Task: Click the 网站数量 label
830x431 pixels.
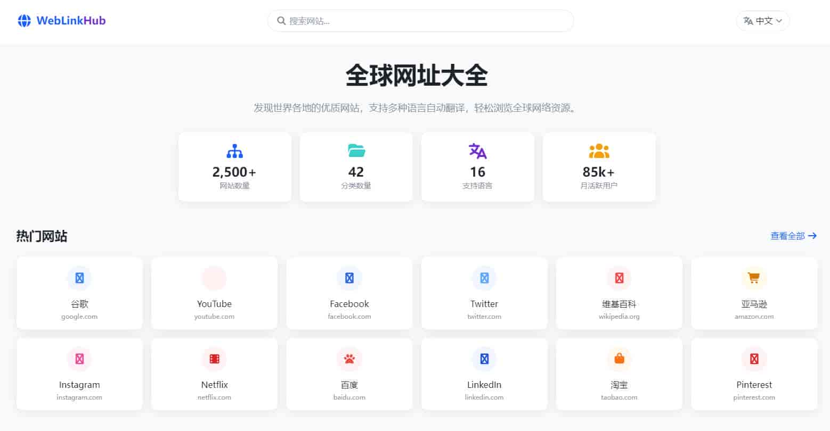Action: pos(234,186)
